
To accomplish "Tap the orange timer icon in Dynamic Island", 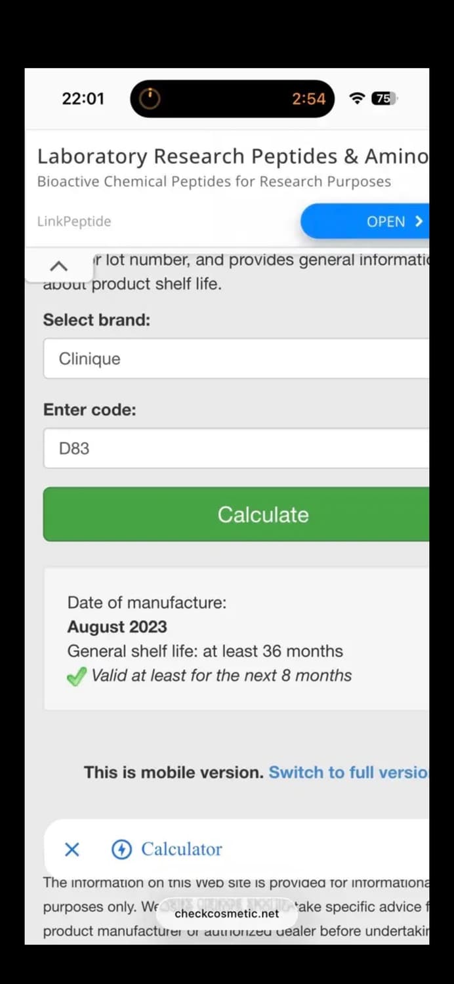I will point(150,99).
